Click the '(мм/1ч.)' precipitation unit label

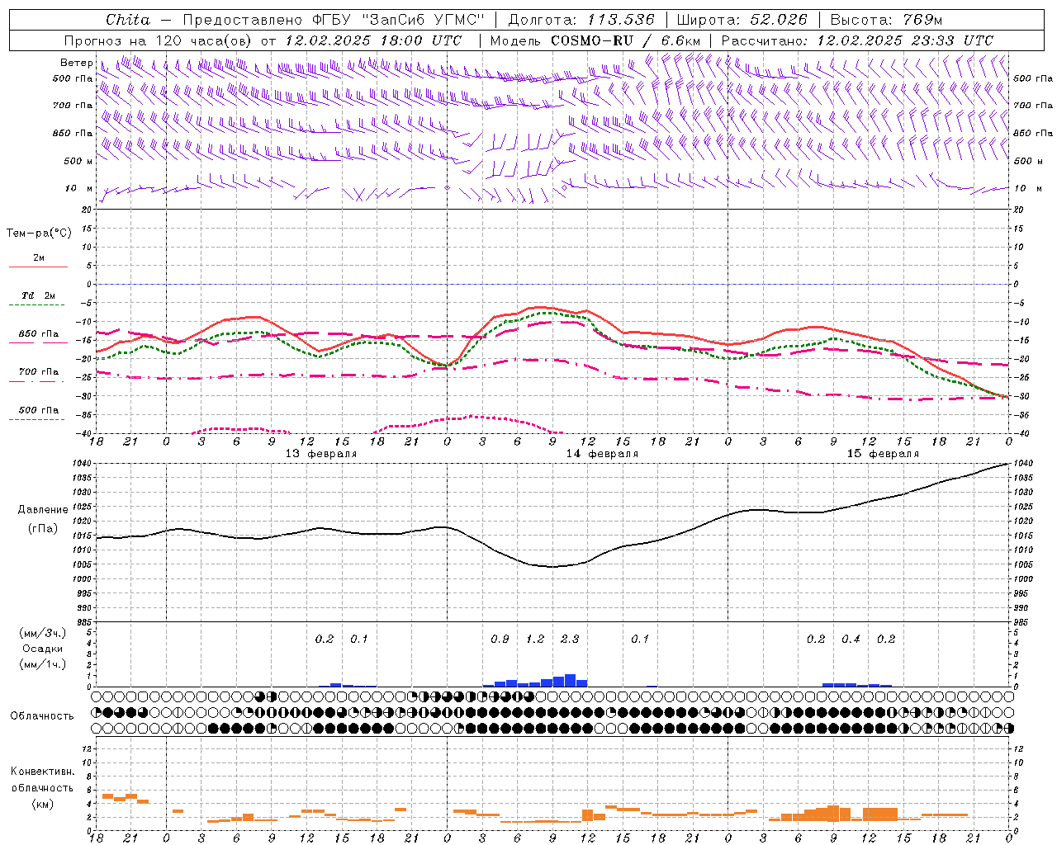point(43,664)
